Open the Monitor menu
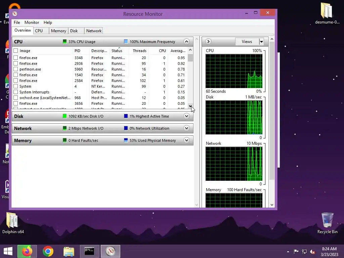The height and width of the screenshot is (258, 344). pyautogui.click(x=32, y=23)
